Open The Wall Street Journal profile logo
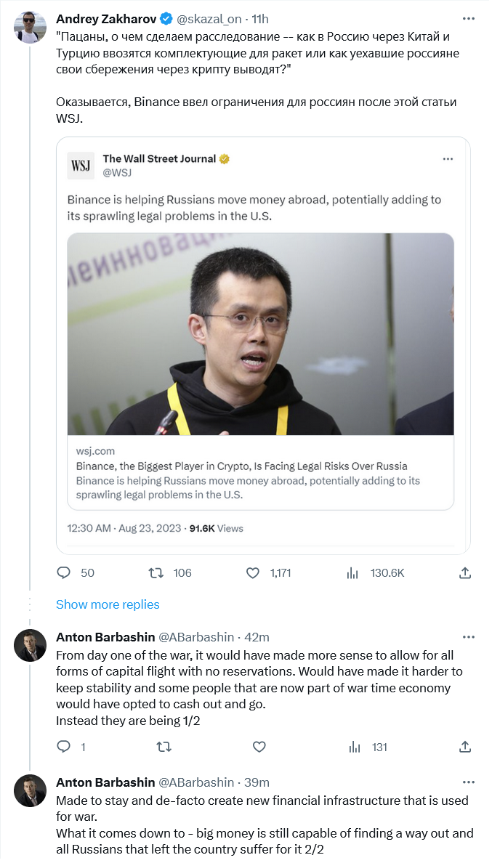Image resolution: width=492 pixels, height=863 pixels. point(81,166)
